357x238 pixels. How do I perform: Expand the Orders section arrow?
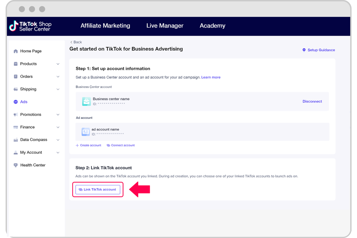(58, 77)
